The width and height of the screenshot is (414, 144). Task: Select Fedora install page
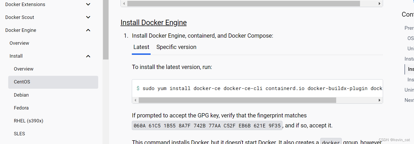coord(21,108)
